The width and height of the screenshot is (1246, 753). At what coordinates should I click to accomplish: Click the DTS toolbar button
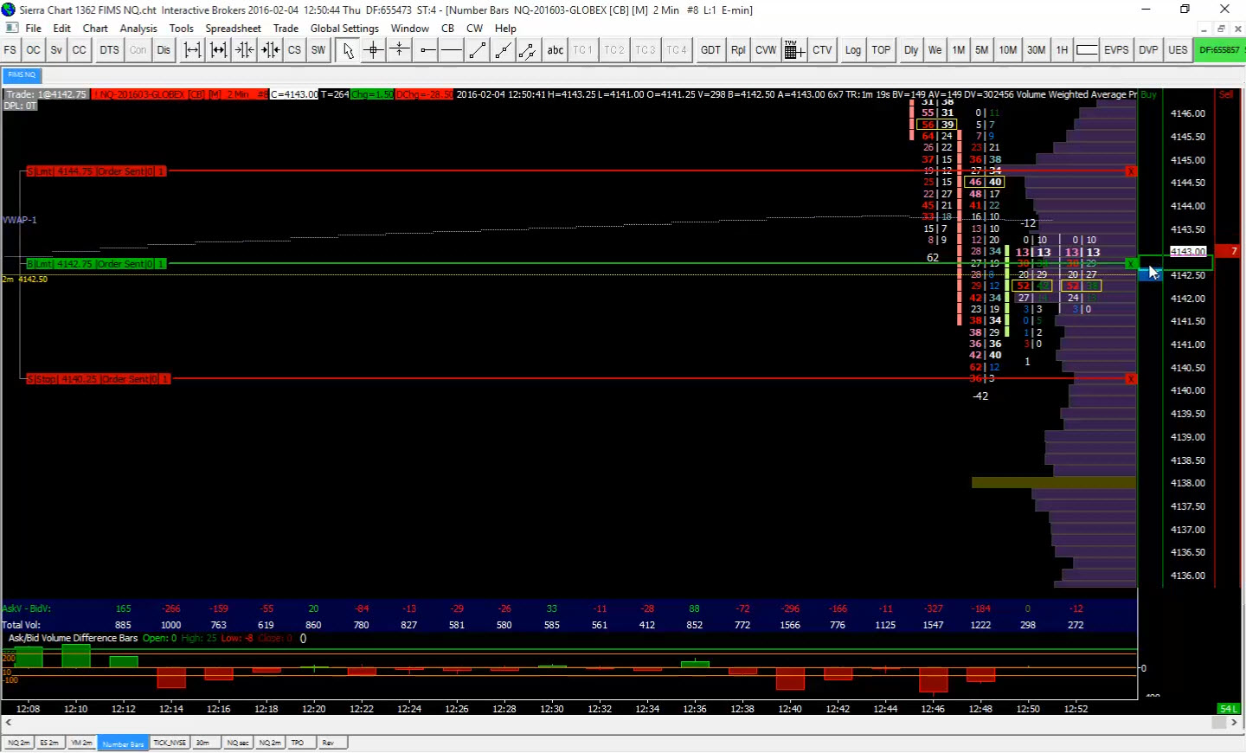110,50
